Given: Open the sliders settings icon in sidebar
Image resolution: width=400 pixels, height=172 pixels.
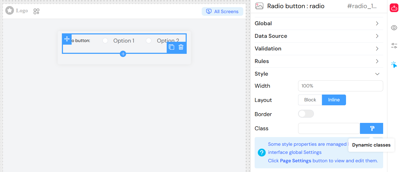Looking at the screenshot, I should pyautogui.click(x=394, y=46).
